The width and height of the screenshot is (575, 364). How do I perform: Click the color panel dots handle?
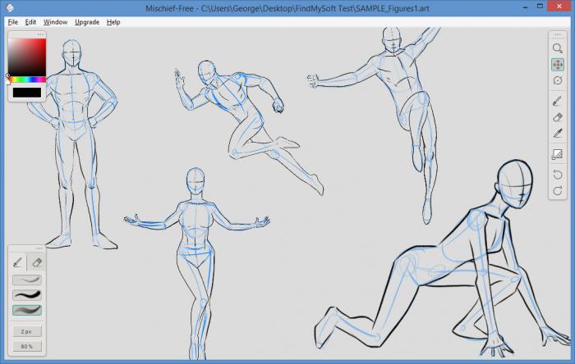click(40, 34)
